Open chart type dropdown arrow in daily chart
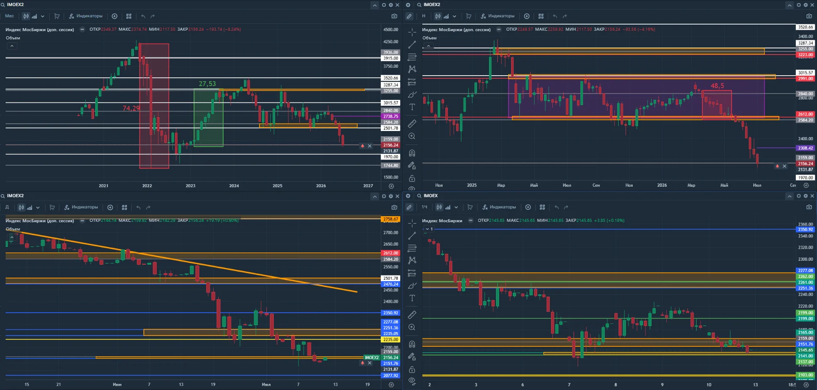The width and height of the screenshot is (817, 390). (x=38, y=207)
